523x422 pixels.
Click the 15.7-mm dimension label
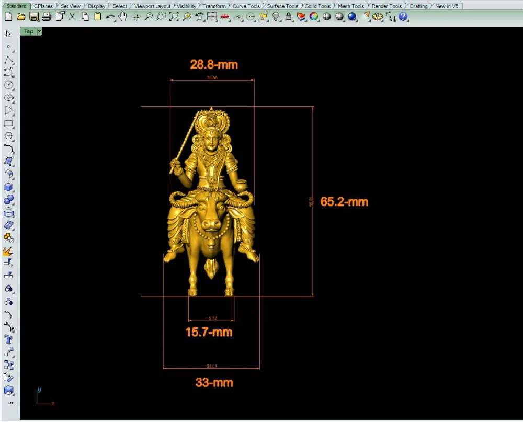tap(209, 332)
